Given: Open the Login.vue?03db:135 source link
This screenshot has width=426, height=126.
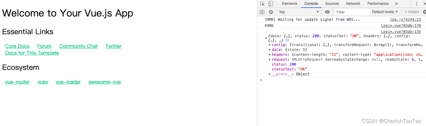Looking at the screenshot, I should pyautogui.click(x=401, y=31).
